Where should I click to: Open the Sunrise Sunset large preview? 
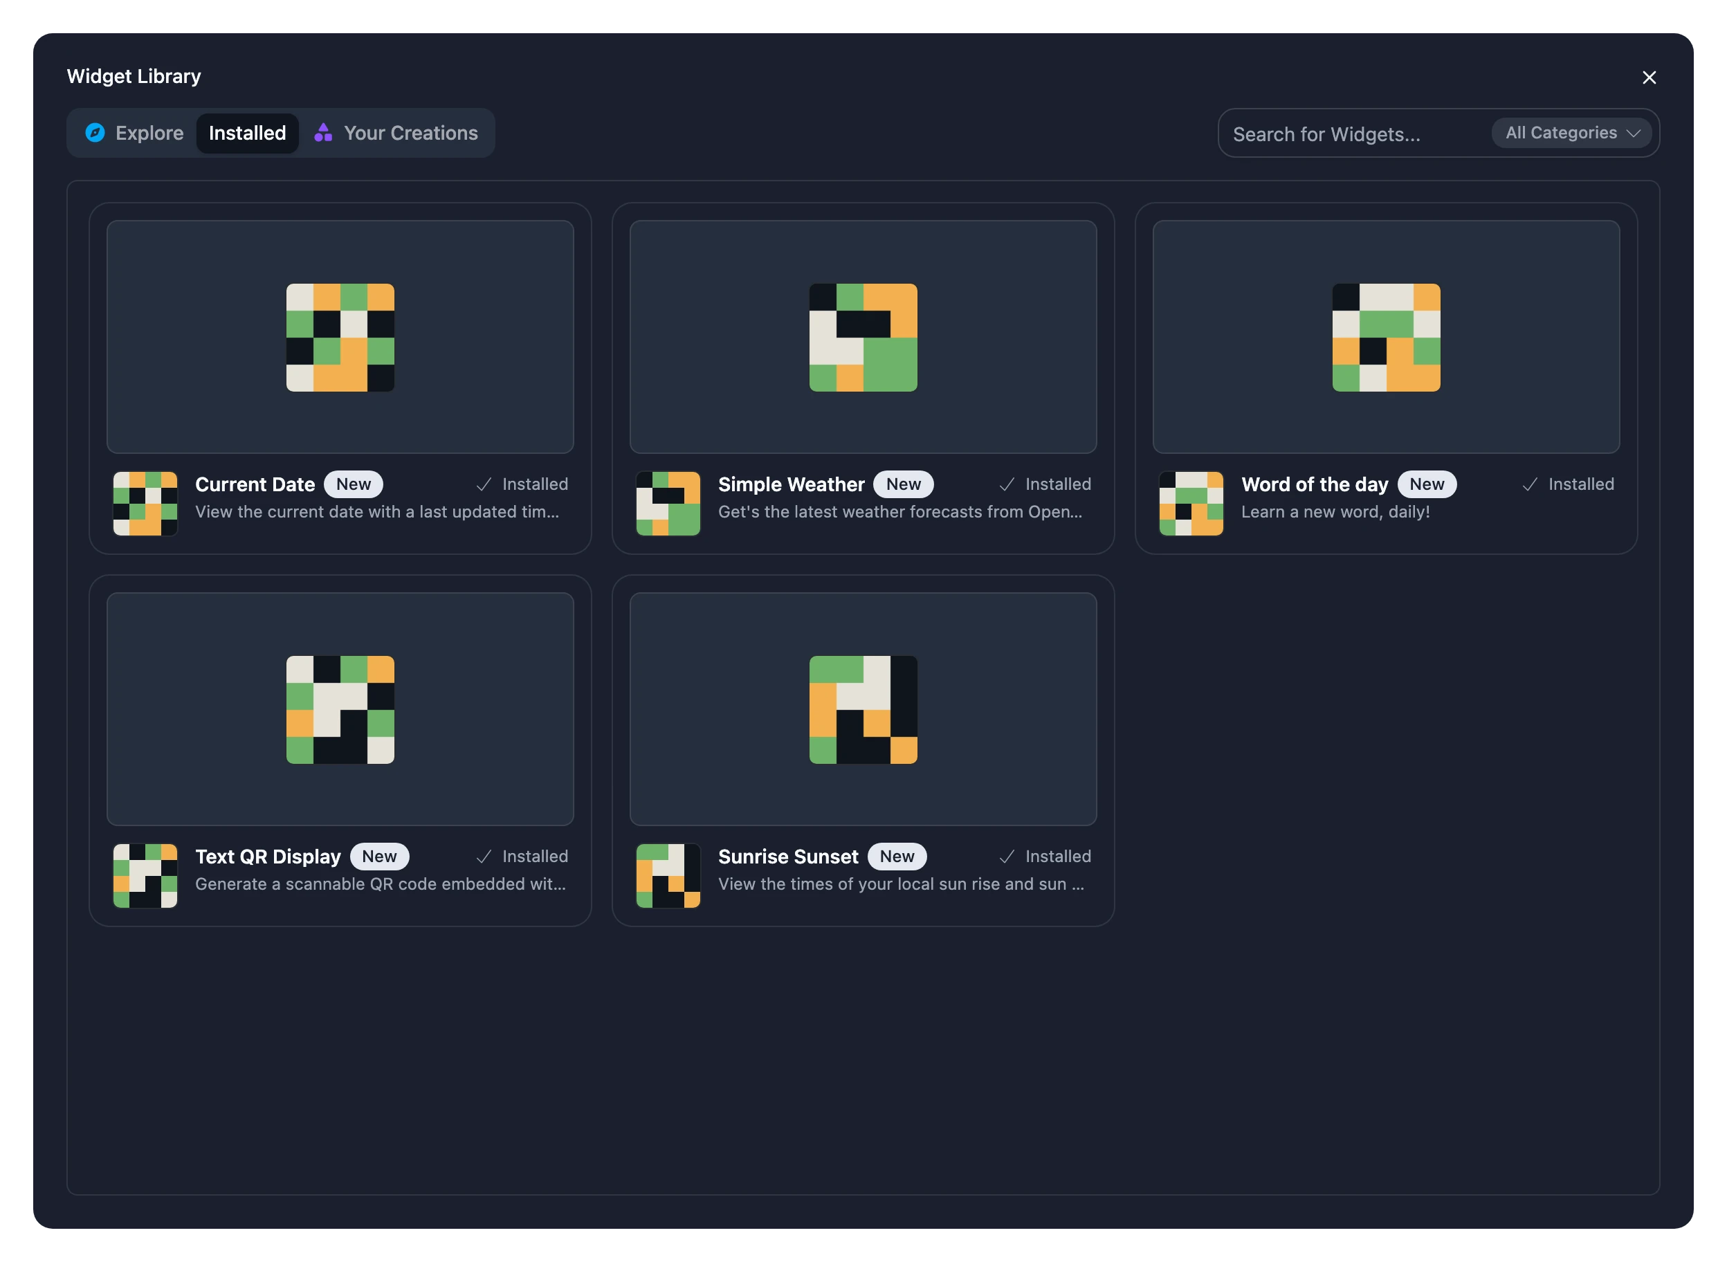tap(863, 709)
